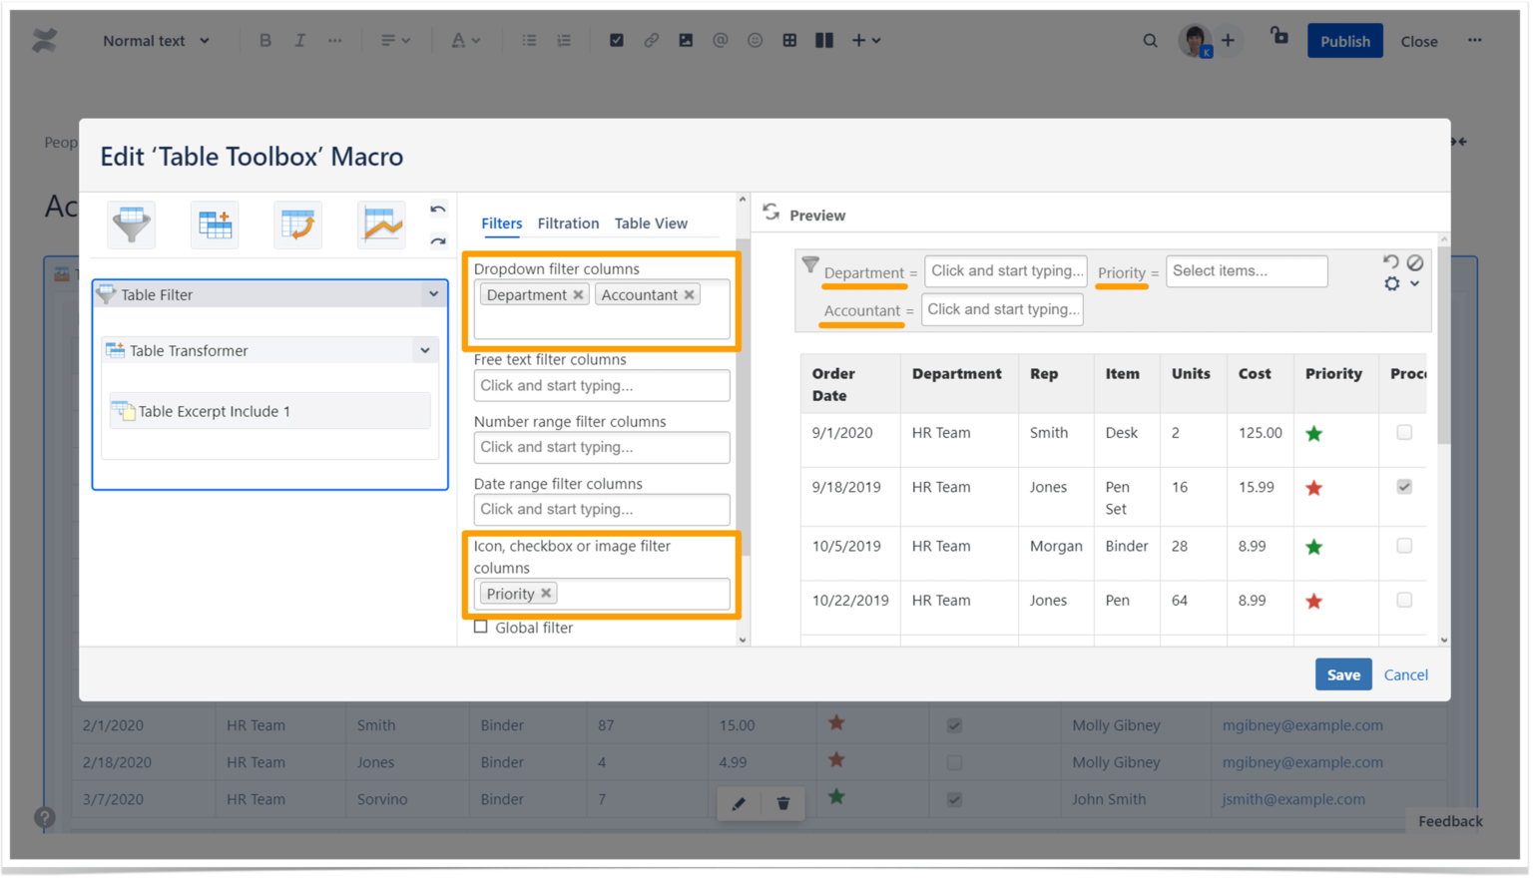Select the table merge macro icon with plus sign
The height and width of the screenshot is (878, 1533).
point(214,223)
